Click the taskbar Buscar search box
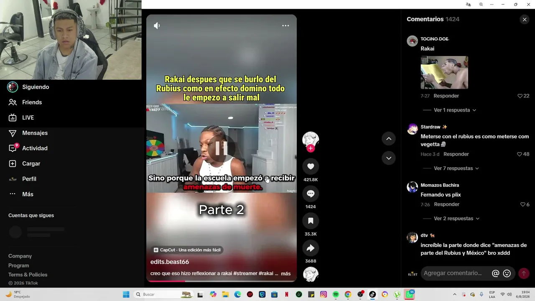 (164, 294)
